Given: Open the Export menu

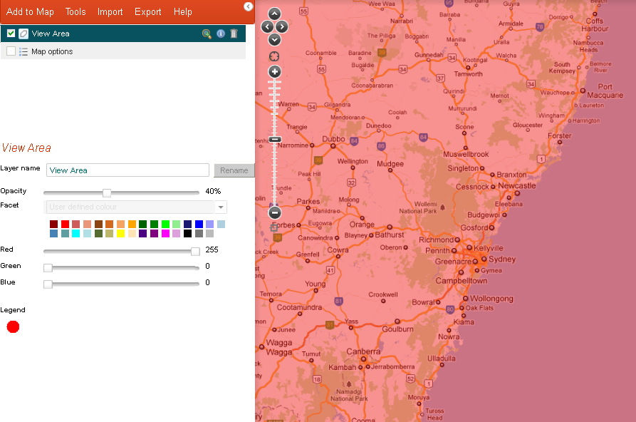Looking at the screenshot, I should pyautogui.click(x=148, y=12).
